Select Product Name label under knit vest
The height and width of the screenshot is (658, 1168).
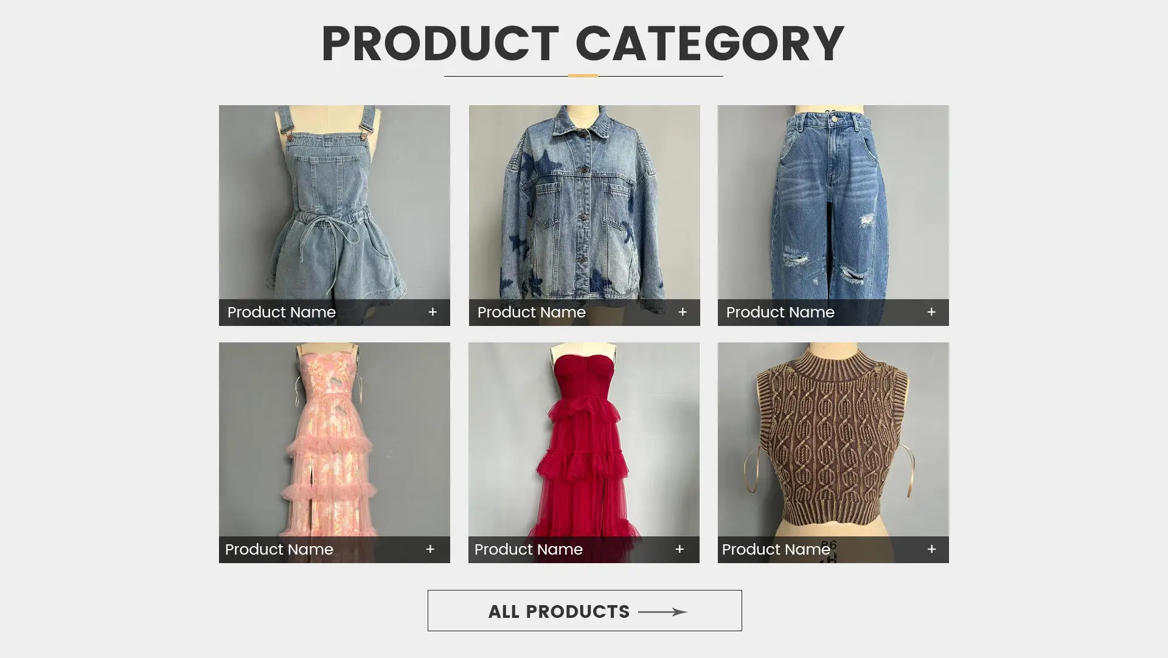click(x=776, y=549)
